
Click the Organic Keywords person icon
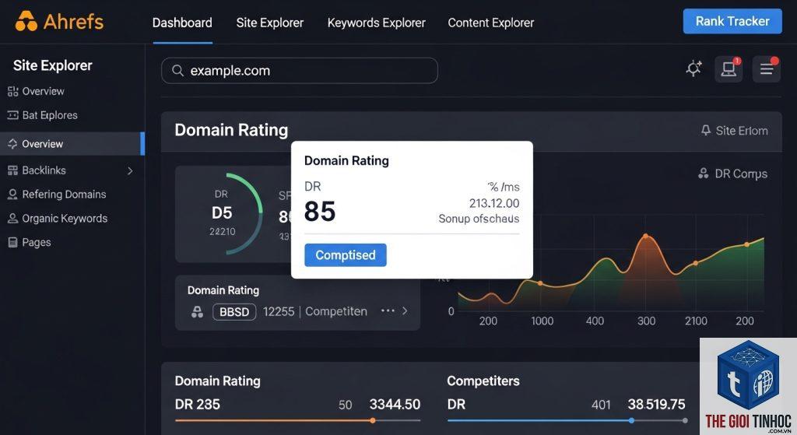pos(12,219)
